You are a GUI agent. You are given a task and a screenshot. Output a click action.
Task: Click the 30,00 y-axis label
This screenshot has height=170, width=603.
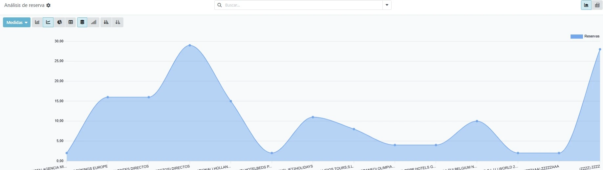[x=59, y=41]
